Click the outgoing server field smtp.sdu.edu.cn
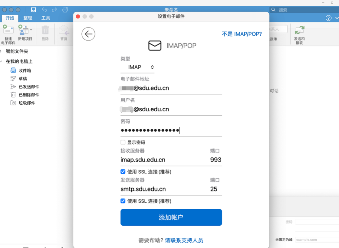The width and height of the screenshot is (339, 248). pyautogui.click(x=163, y=189)
